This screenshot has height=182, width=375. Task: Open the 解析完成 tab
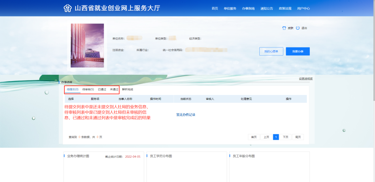point(127,90)
